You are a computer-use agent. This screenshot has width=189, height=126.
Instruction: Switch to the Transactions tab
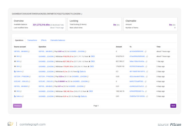click(32, 40)
